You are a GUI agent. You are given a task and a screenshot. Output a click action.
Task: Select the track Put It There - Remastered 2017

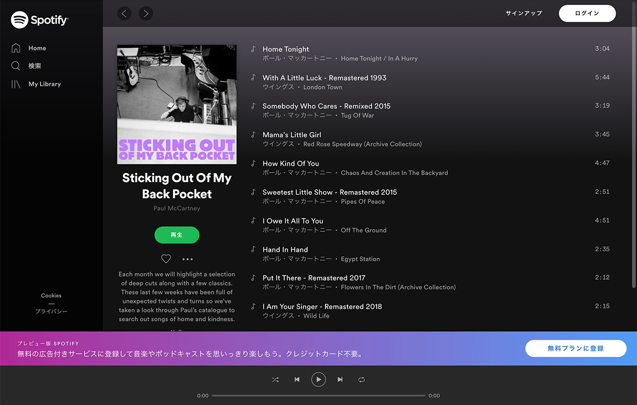(314, 278)
